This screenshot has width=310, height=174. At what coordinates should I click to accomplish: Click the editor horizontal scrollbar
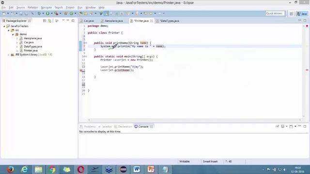point(195,120)
